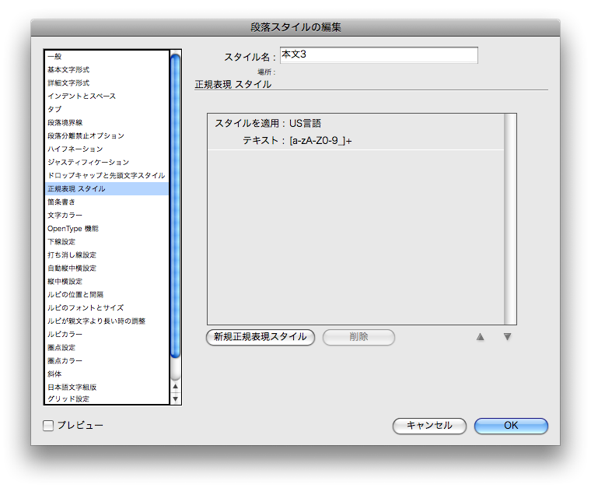This screenshot has width=591, height=488.
Task: Select 圏点設定 category
Action: (x=107, y=347)
